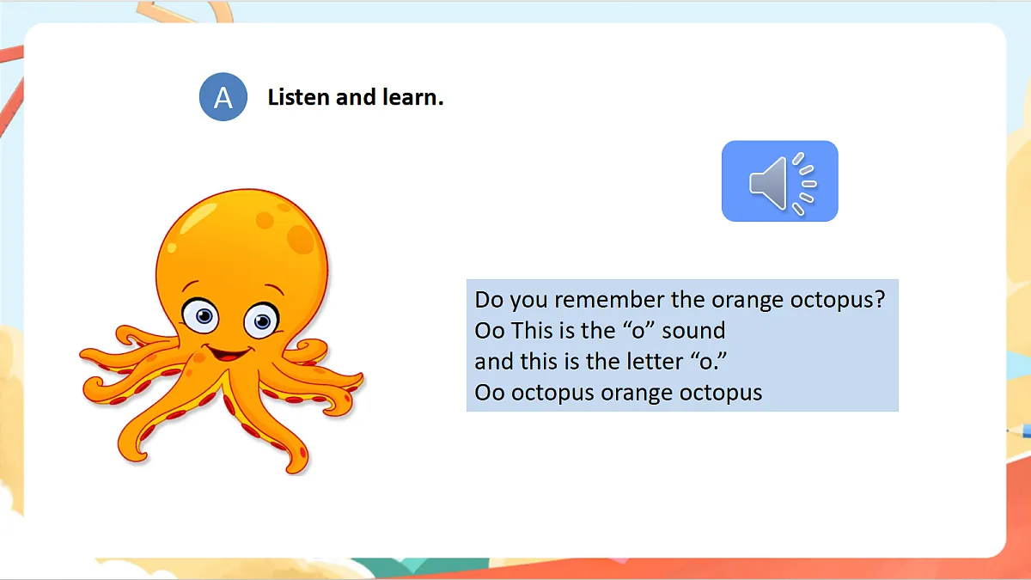Play the audio via the speaker icon
The width and height of the screenshot is (1031, 580).
(x=779, y=181)
